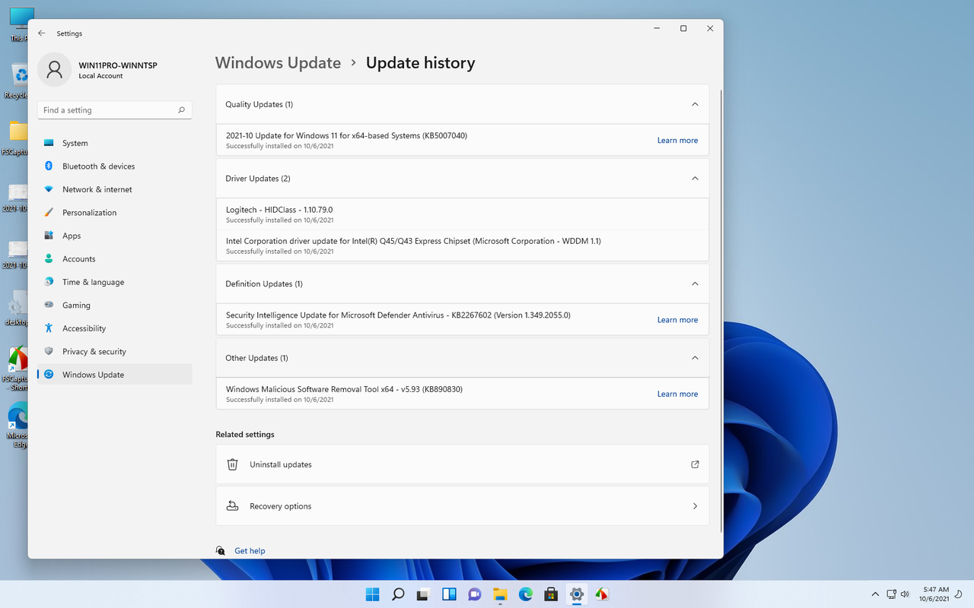The height and width of the screenshot is (608, 974).
Task: Click the Find a setting search box
Action: pyautogui.click(x=114, y=110)
